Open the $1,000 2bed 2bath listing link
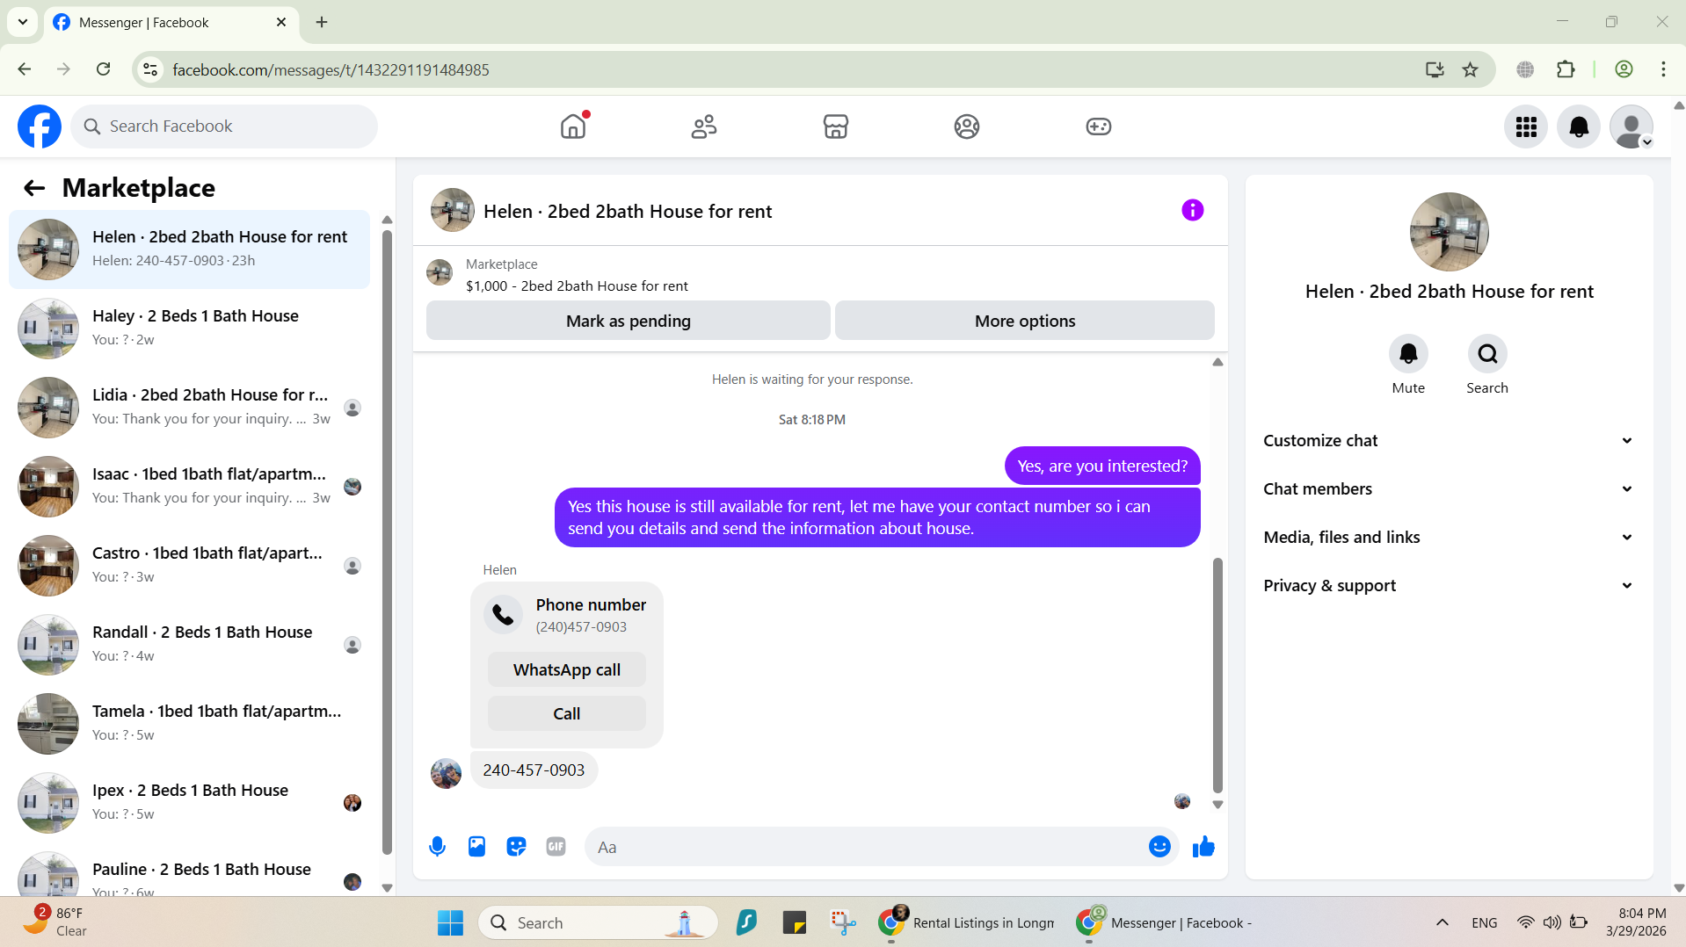1686x947 pixels. pos(577,286)
